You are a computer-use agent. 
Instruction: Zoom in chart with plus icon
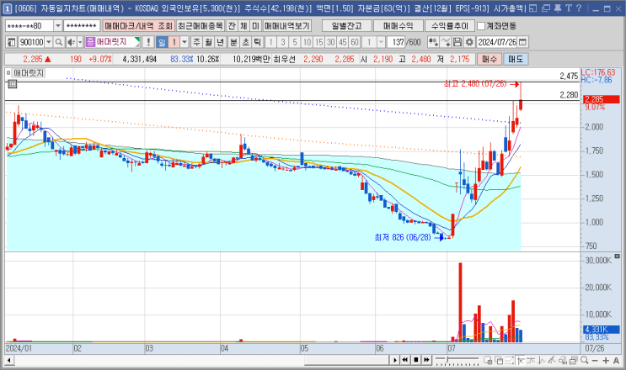tap(606, 361)
